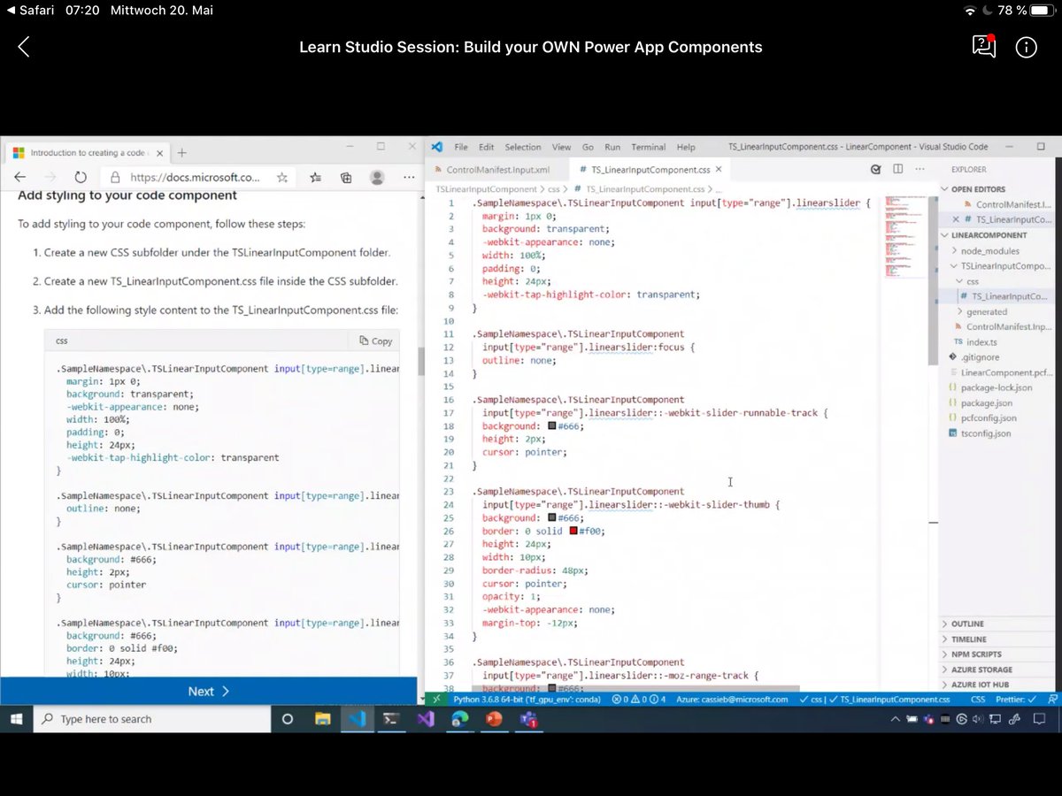The height and width of the screenshot is (796, 1062).
Task: Open the terminal app on the taskbar
Action: [x=390, y=719]
